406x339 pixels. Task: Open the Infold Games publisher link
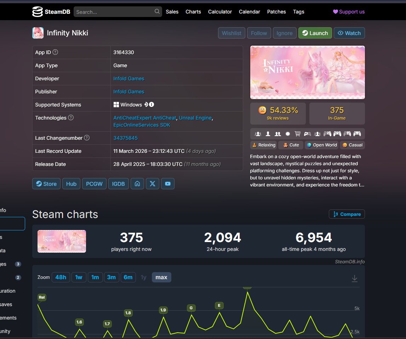click(129, 92)
